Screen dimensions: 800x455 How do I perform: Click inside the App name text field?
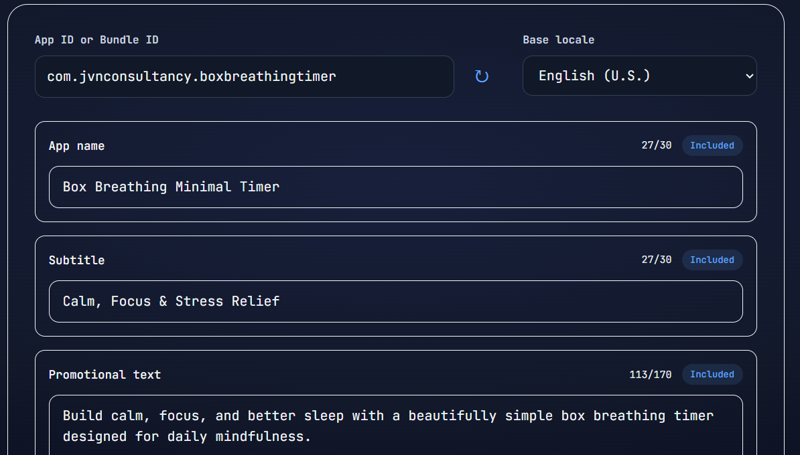pyautogui.click(x=395, y=187)
